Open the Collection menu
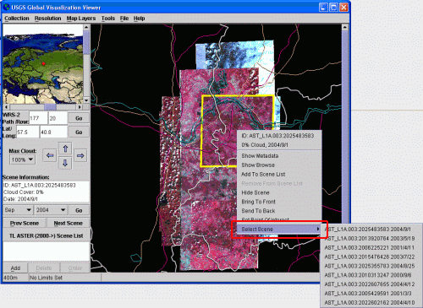Image resolution: width=423 pixels, height=308 pixels. click(17, 19)
